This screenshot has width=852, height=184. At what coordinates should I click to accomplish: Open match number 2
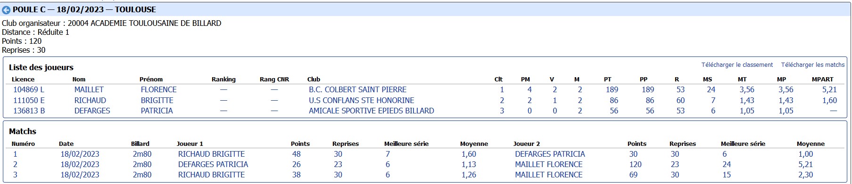(x=15, y=164)
